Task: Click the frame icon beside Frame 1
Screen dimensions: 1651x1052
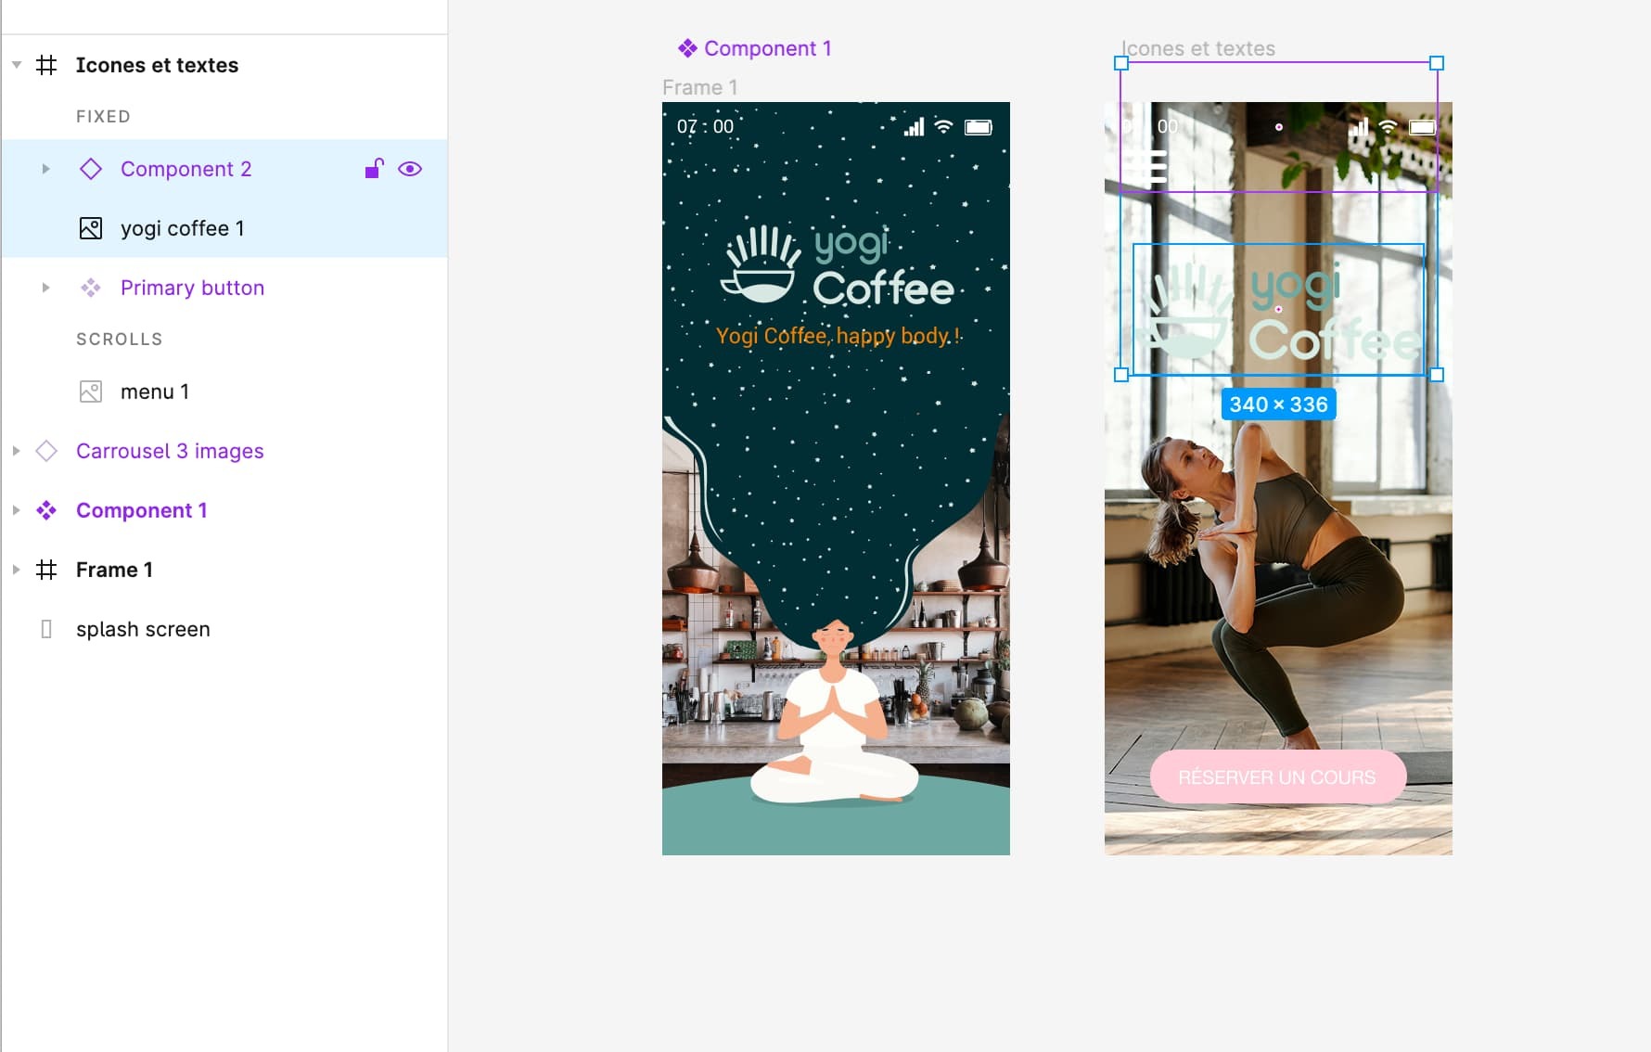Action: [46, 570]
